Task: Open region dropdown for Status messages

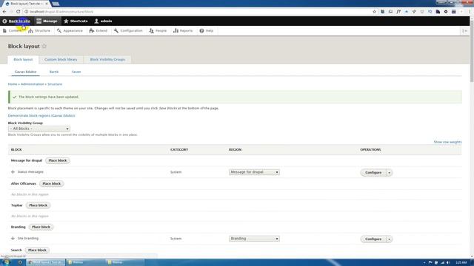Action: pos(254,172)
